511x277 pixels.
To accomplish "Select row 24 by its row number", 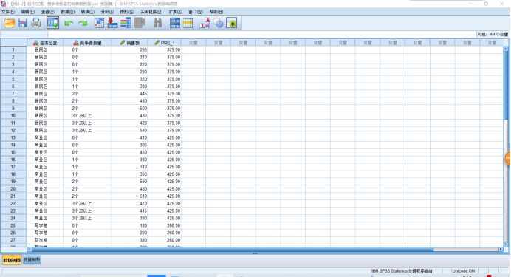I will click(13, 218).
